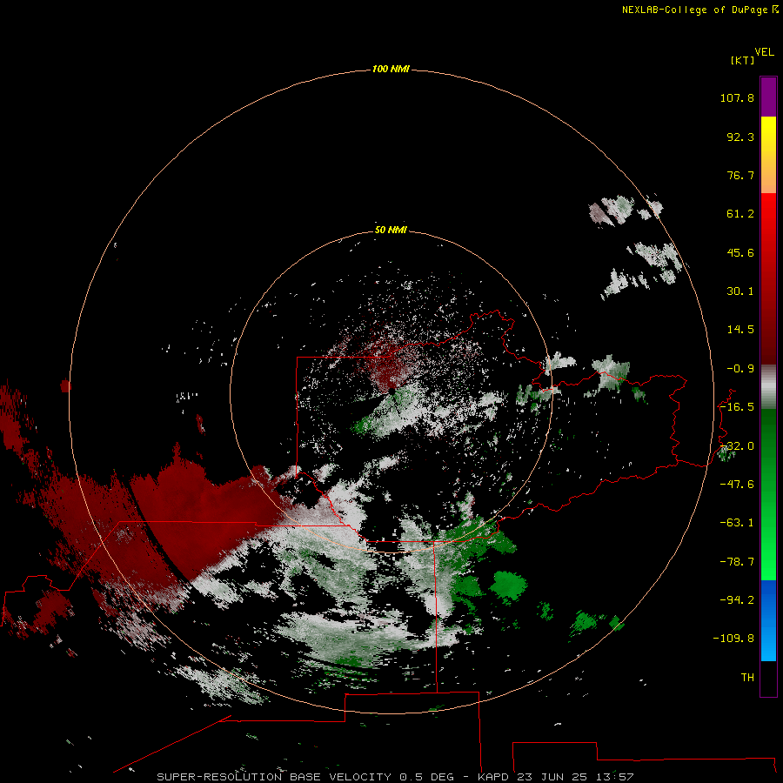Click the 107.8 velocity scale value
Image resolution: width=783 pixels, height=783 pixels.
(737, 97)
